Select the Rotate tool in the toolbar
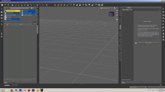The image size is (165, 92). (x=61, y=5)
